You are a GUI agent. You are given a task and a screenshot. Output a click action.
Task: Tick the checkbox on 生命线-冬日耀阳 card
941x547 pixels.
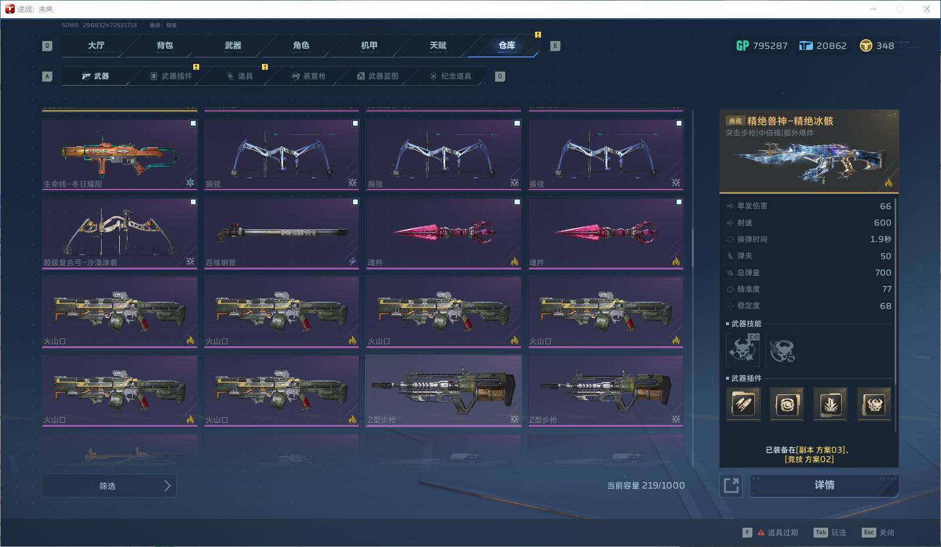coord(193,123)
